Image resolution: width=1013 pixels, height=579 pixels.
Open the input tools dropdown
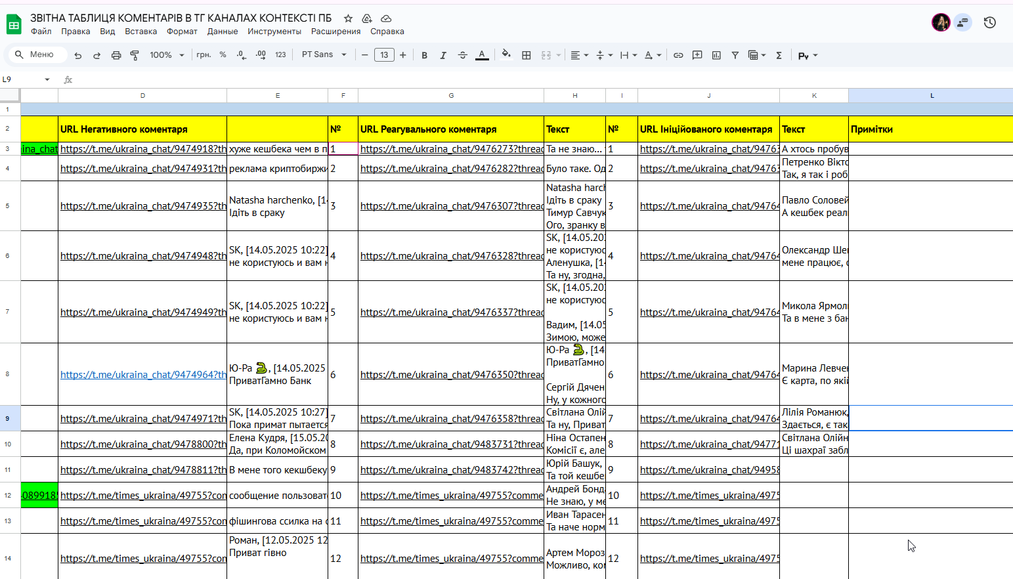click(x=808, y=56)
